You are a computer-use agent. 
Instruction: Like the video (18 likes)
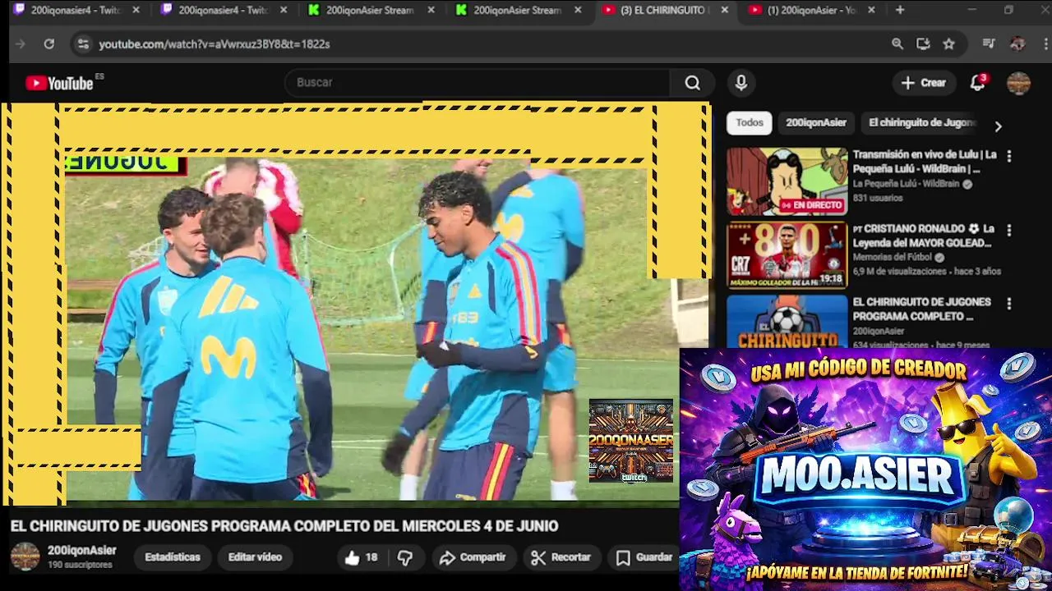coord(362,557)
